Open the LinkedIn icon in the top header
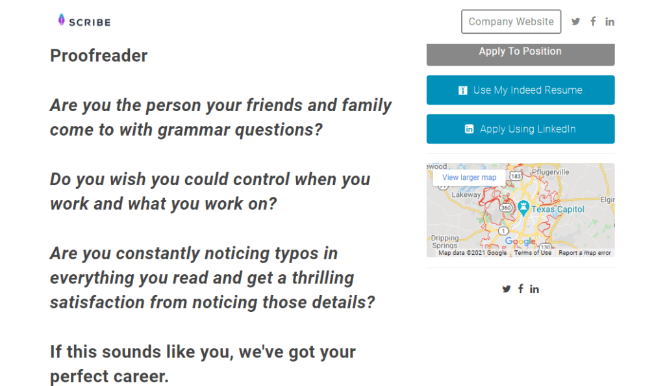This screenshot has width=665, height=386. click(610, 21)
